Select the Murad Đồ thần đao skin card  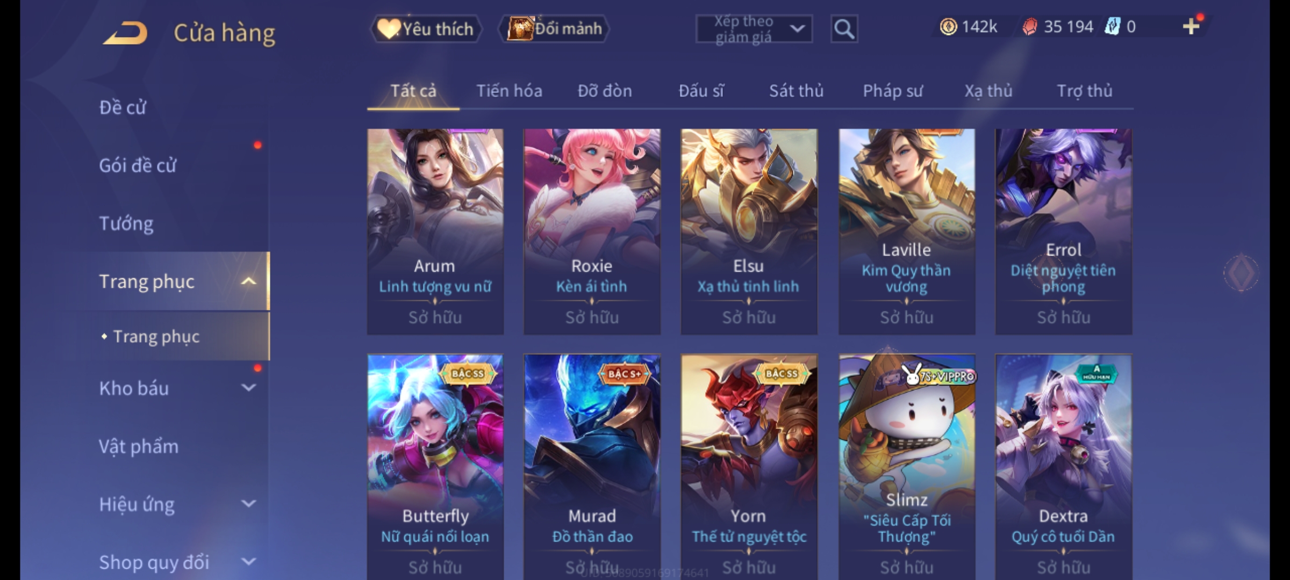tap(592, 467)
